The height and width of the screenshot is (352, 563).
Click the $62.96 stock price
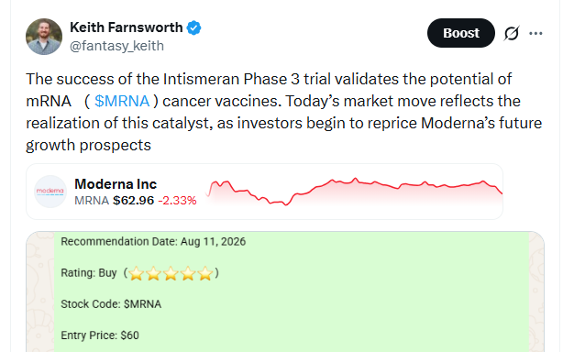tap(133, 200)
